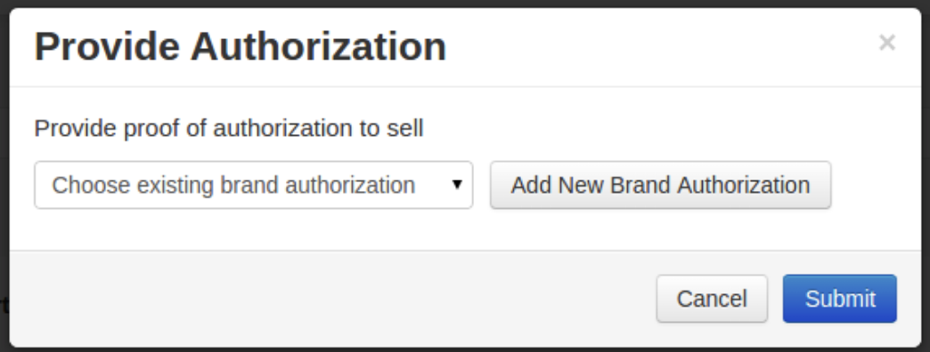Click the 'Provide proof of authorization to sell' label
This screenshot has width=930, height=352.
pos(229,128)
